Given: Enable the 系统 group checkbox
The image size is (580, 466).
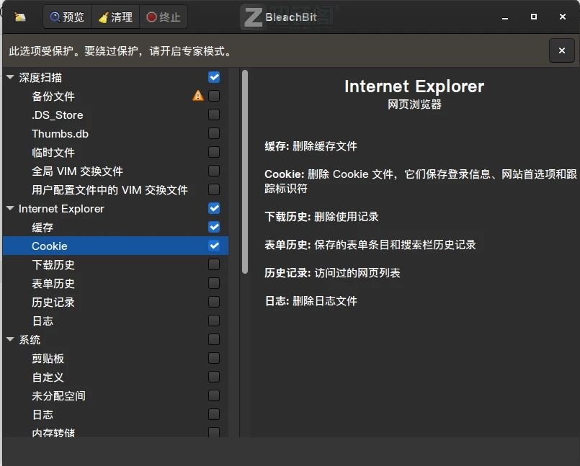Looking at the screenshot, I should pyautogui.click(x=214, y=339).
